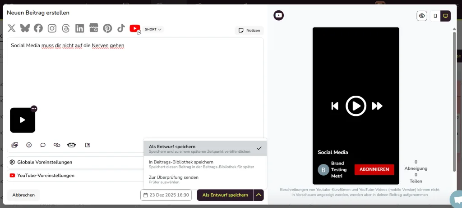Open video thumbnail three-dot options

pyautogui.click(x=34, y=109)
